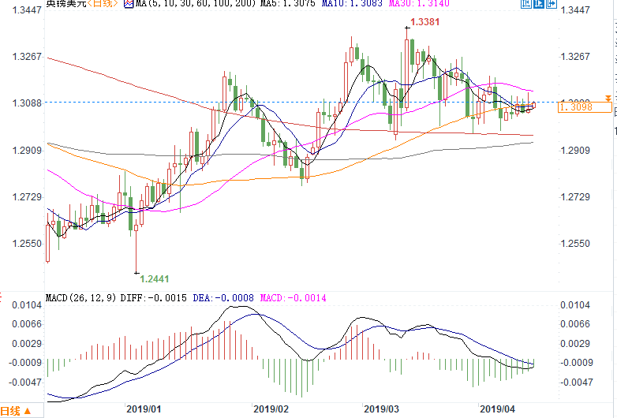The image size is (617, 418).
Task: Click -0.0047 on the right MACD axis
Action: (577, 383)
